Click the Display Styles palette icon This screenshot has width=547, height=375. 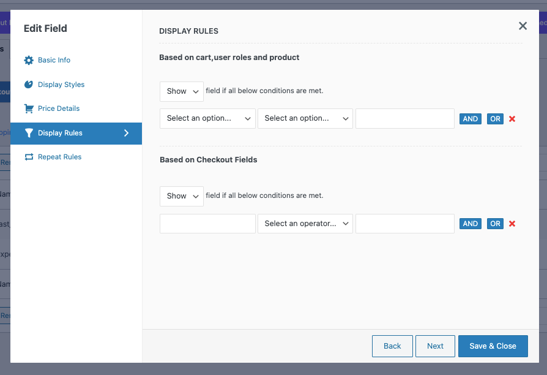(29, 85)
